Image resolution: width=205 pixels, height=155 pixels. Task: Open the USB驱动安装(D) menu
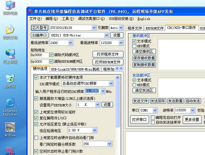point(121,19)
